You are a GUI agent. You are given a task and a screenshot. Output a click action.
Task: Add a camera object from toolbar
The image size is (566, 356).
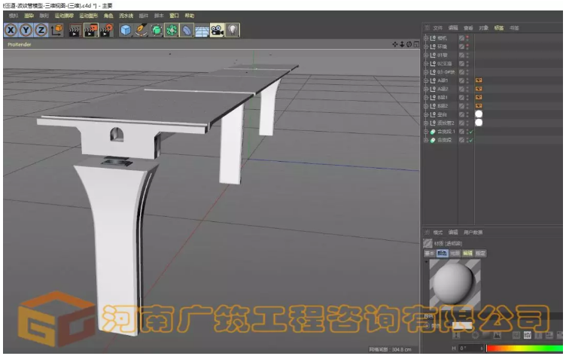217,30
